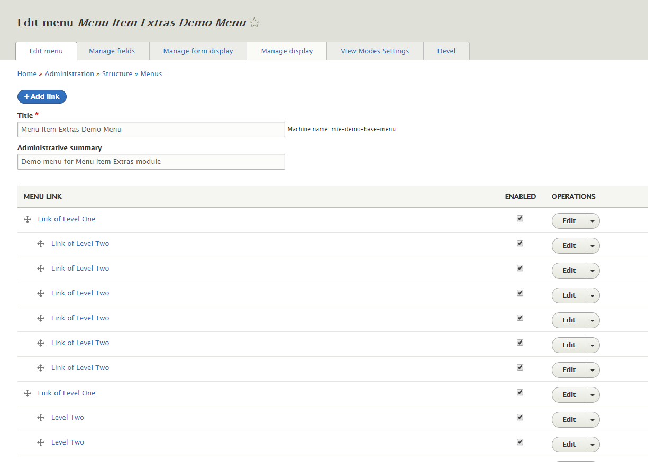Grab drag handle of first Link of Level One
The height and width of the screenshot is (462, 648).
pos(28,219)
